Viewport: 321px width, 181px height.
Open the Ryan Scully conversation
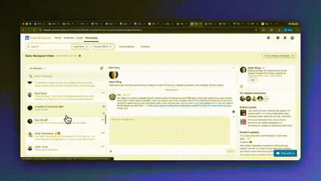[x=65, y=96]
